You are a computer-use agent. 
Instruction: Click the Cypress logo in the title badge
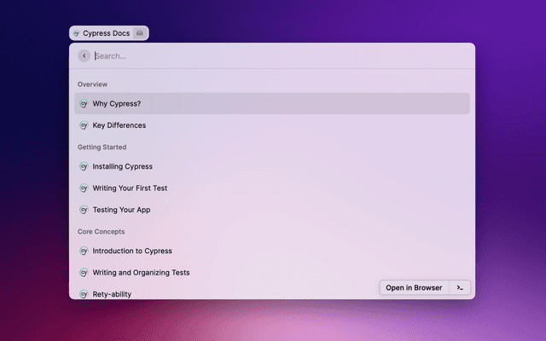77,33
